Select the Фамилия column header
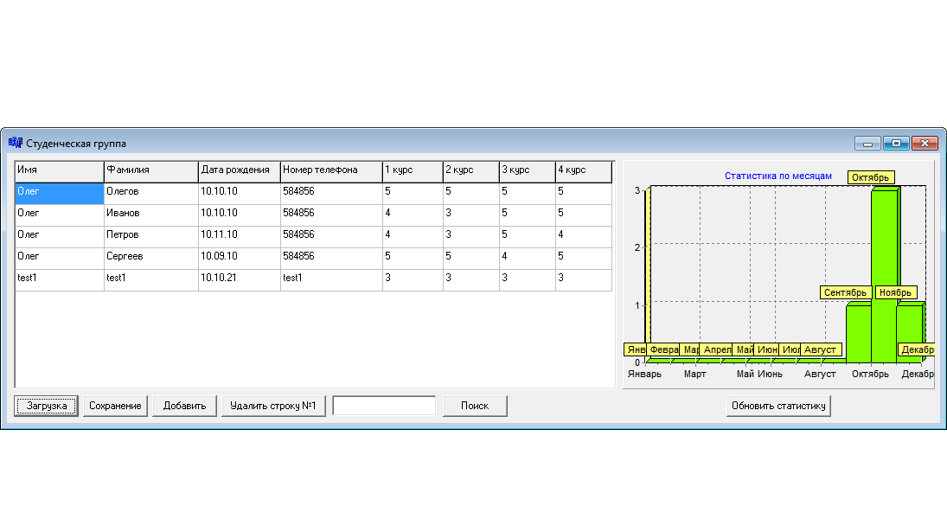Image resolution: width=947 pixels, height=519 pixels. tap(151, 171)
